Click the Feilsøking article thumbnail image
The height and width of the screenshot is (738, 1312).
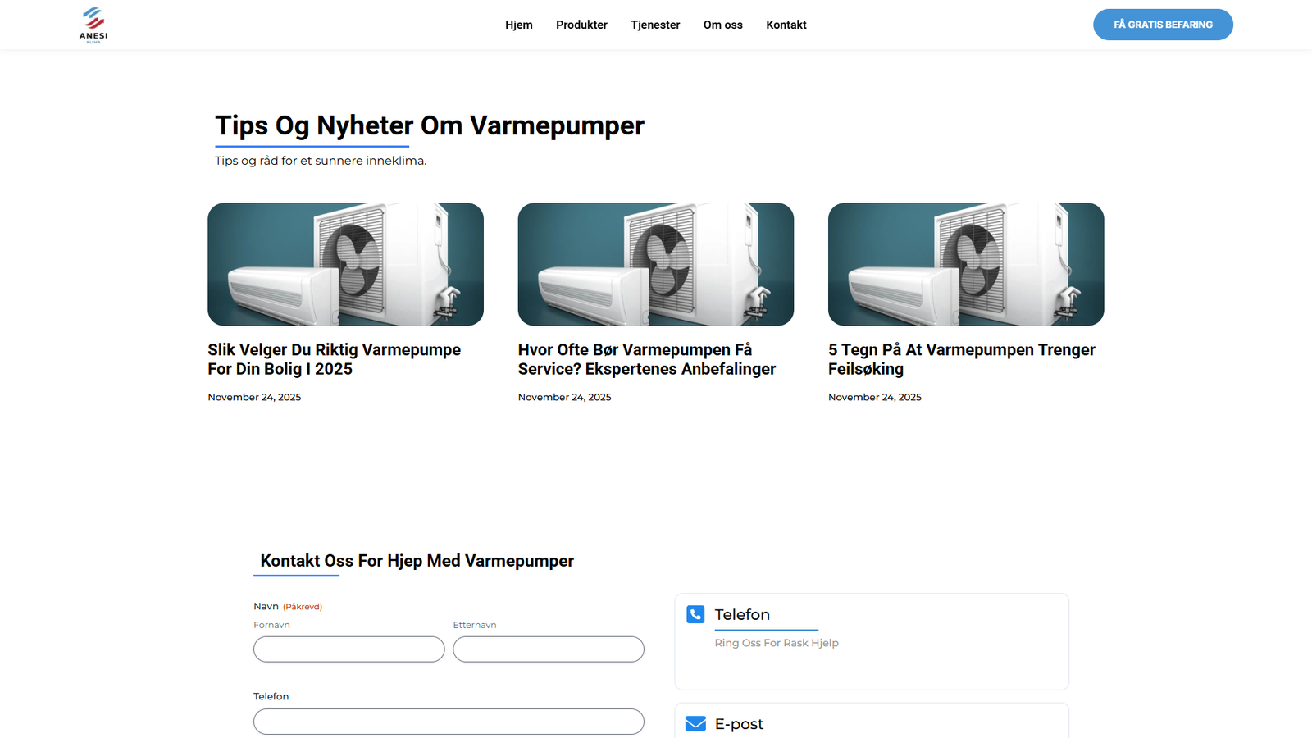[965, 264]
